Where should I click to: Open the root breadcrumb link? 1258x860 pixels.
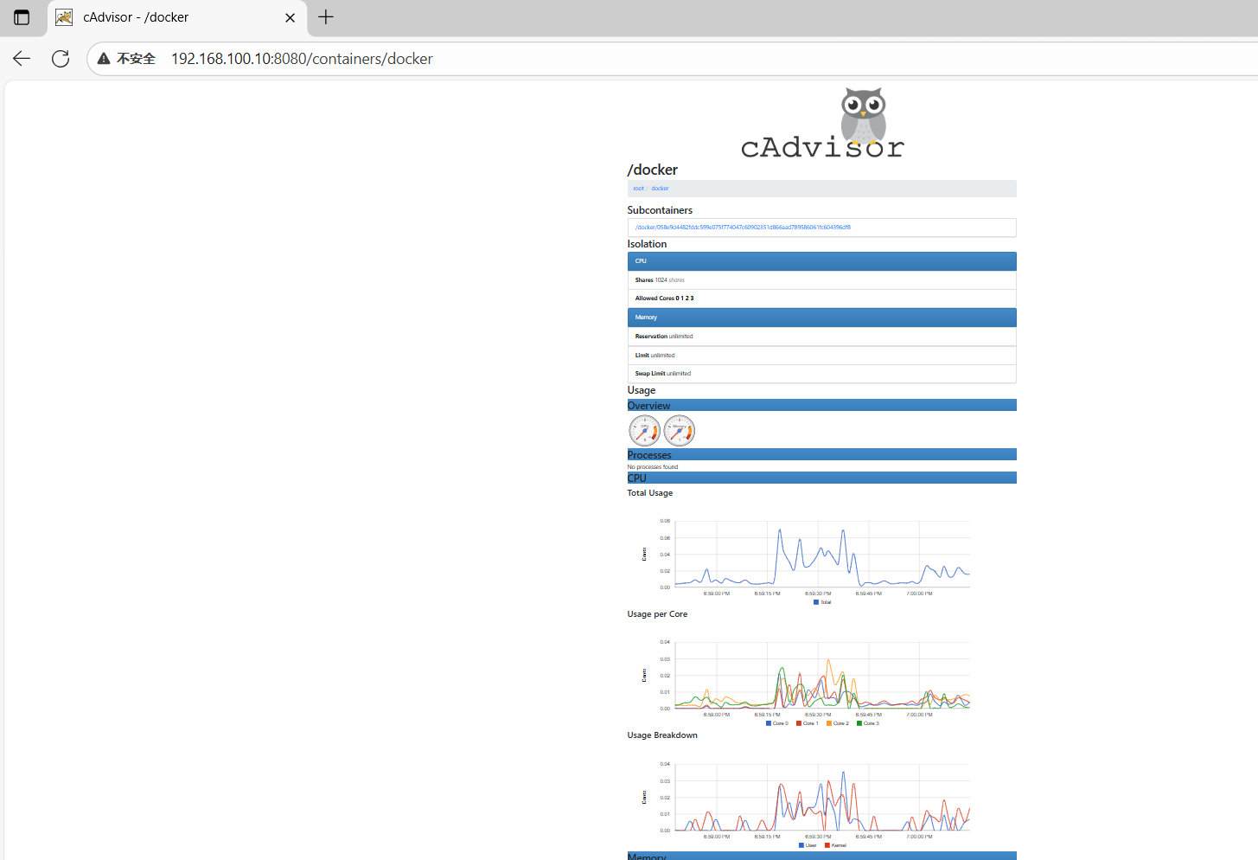638,189
